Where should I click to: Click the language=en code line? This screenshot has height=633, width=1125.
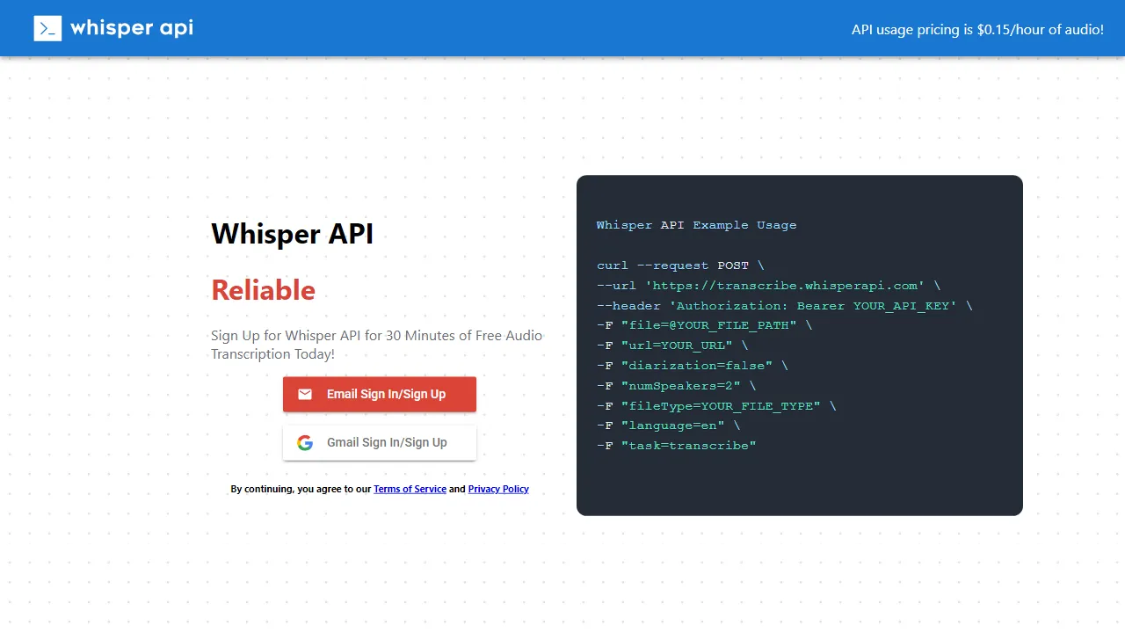[x=668, y=426]
